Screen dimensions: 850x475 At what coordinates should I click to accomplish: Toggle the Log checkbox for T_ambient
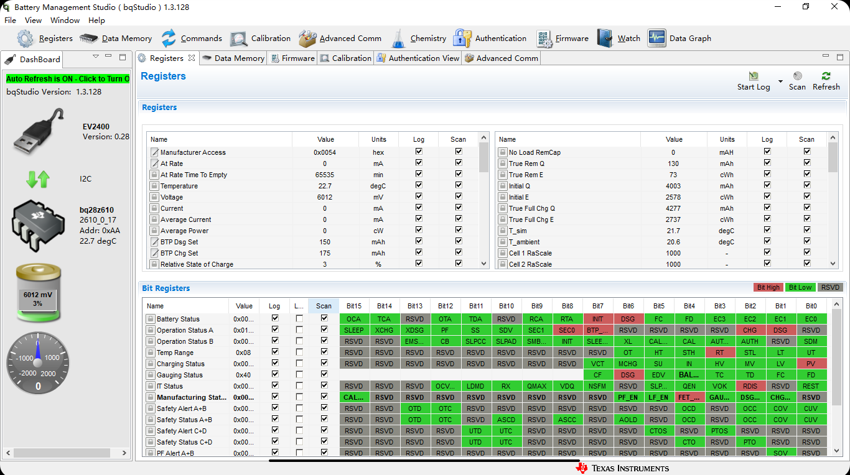click(x=767, y=241)
